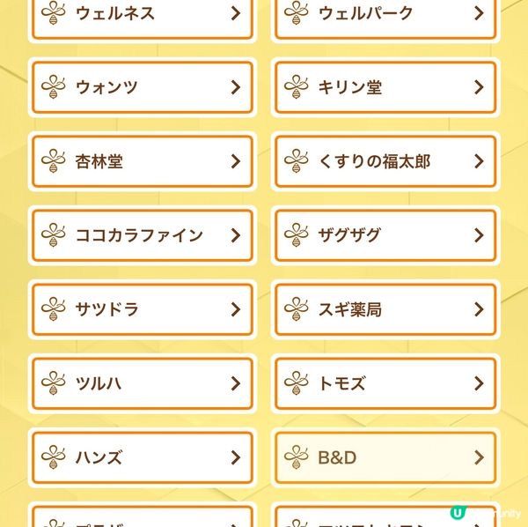Expand the スギ薬局 chevron arrow

(479, 308)
